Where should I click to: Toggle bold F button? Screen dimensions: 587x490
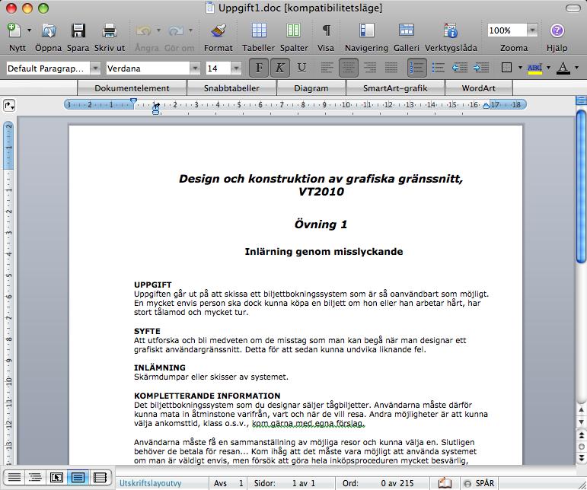[x=259, y=68]
